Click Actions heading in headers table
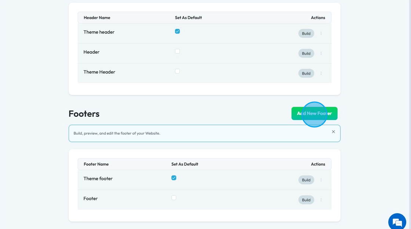 tap(318, 18)
